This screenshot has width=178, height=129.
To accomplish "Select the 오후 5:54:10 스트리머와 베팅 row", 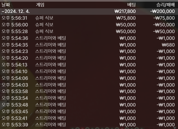I will click(89, 71).
